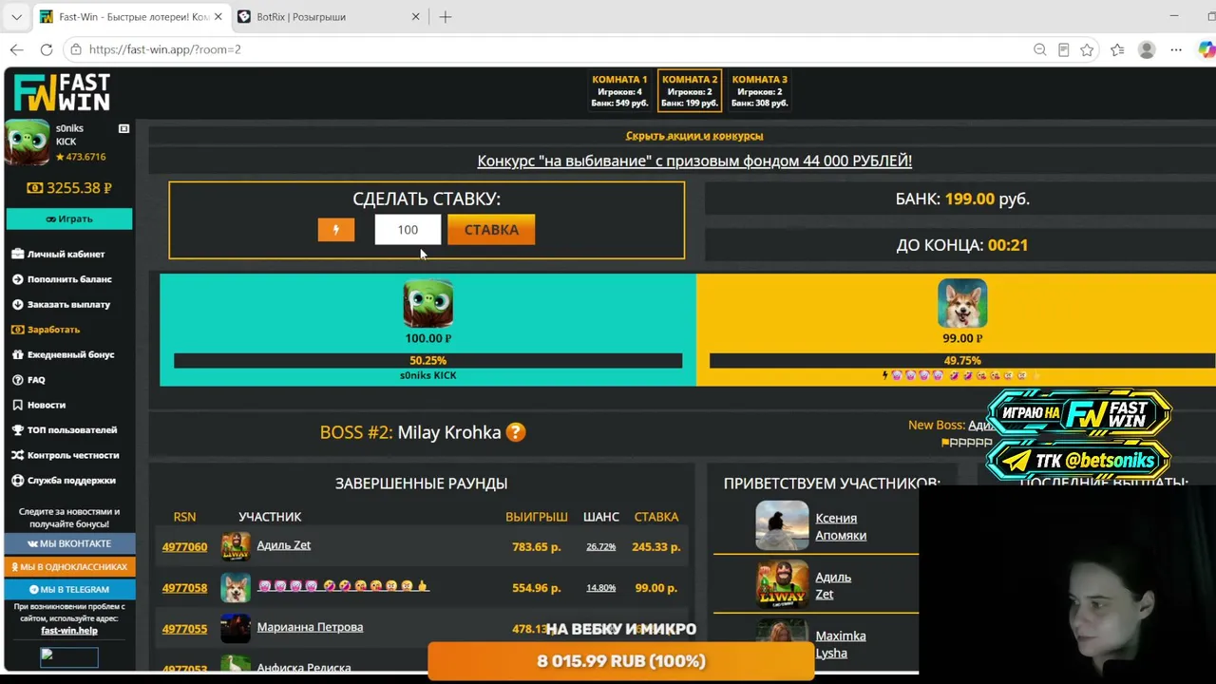Close the BotRix browser tab

(415, 17)
